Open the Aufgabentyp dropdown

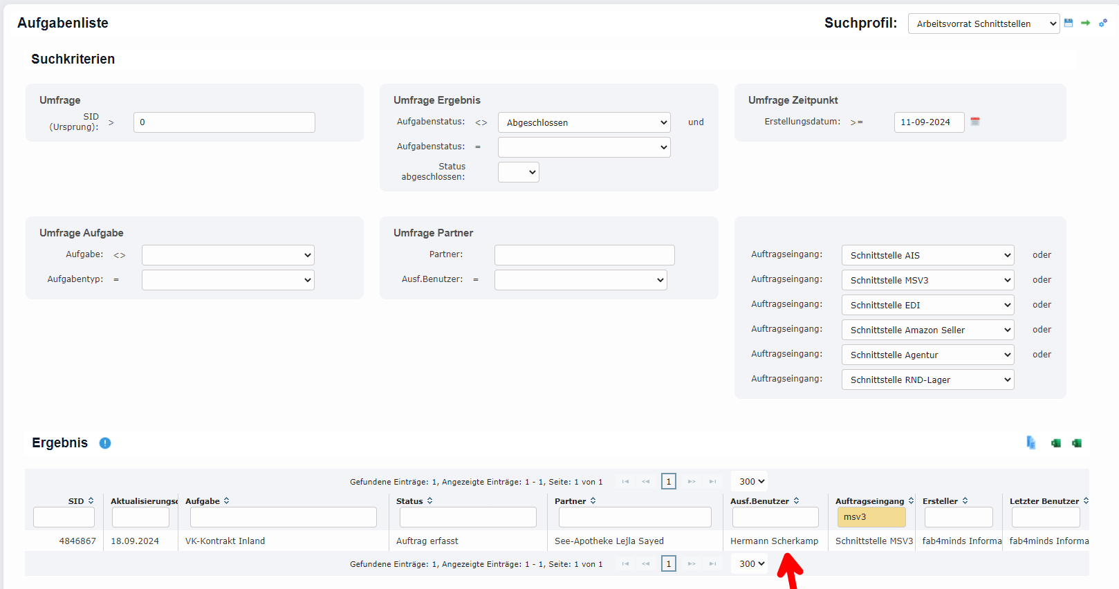pyautogui.click(x=228, y=280)
